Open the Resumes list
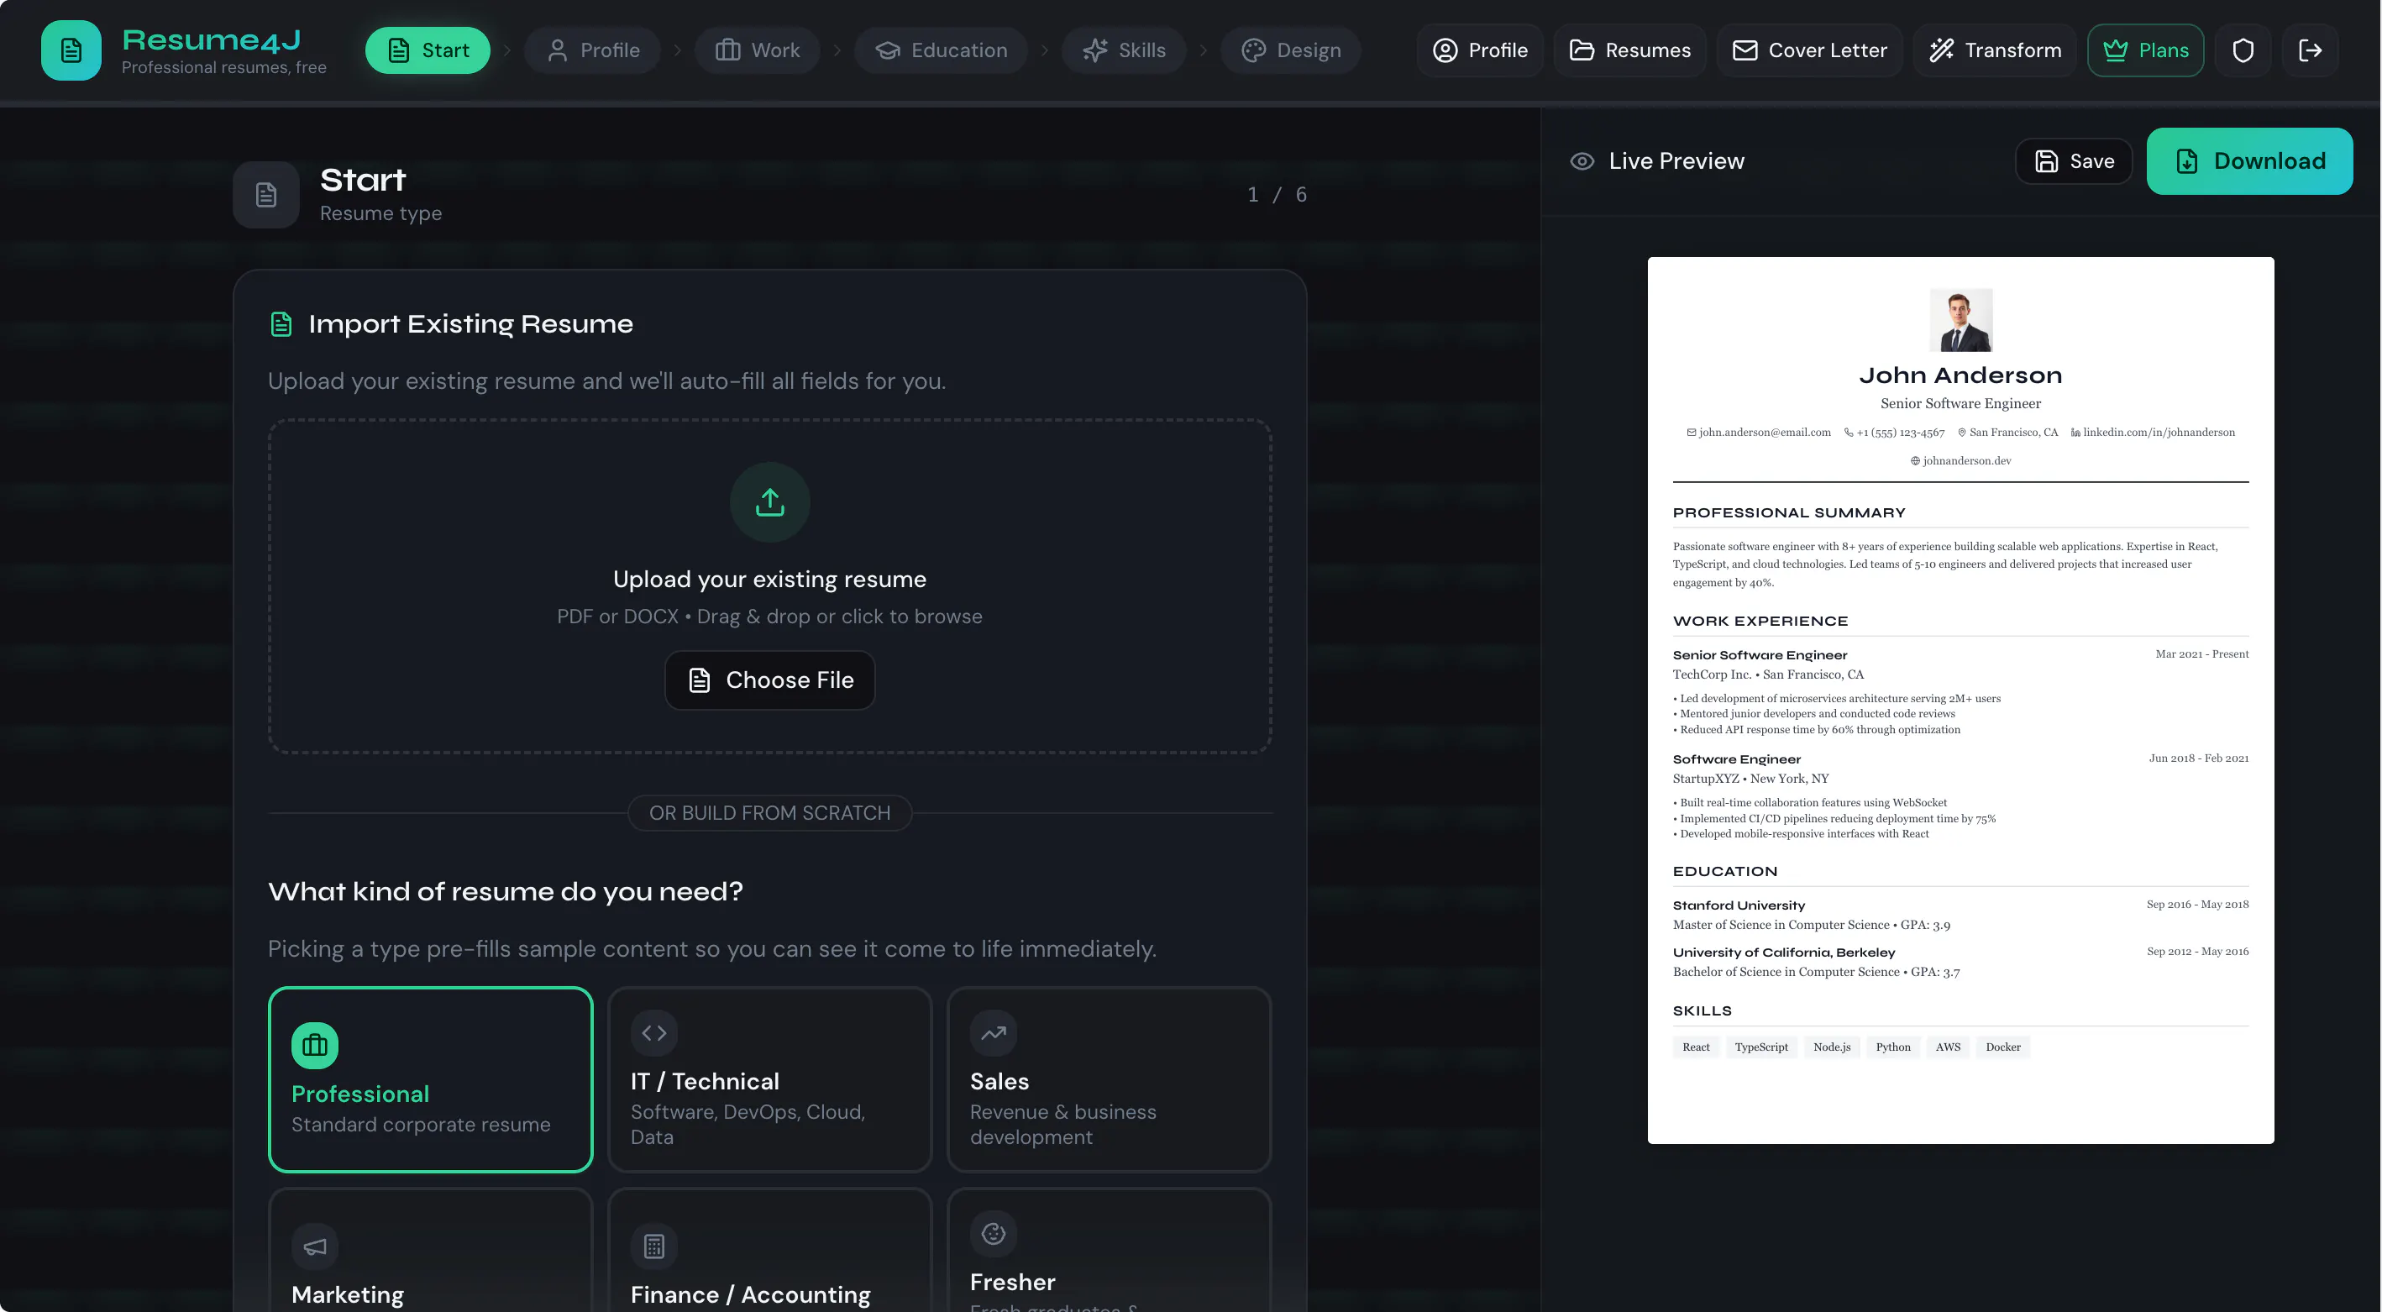This screenshot has width=2382, height=1312. [x=1630, y=50]
